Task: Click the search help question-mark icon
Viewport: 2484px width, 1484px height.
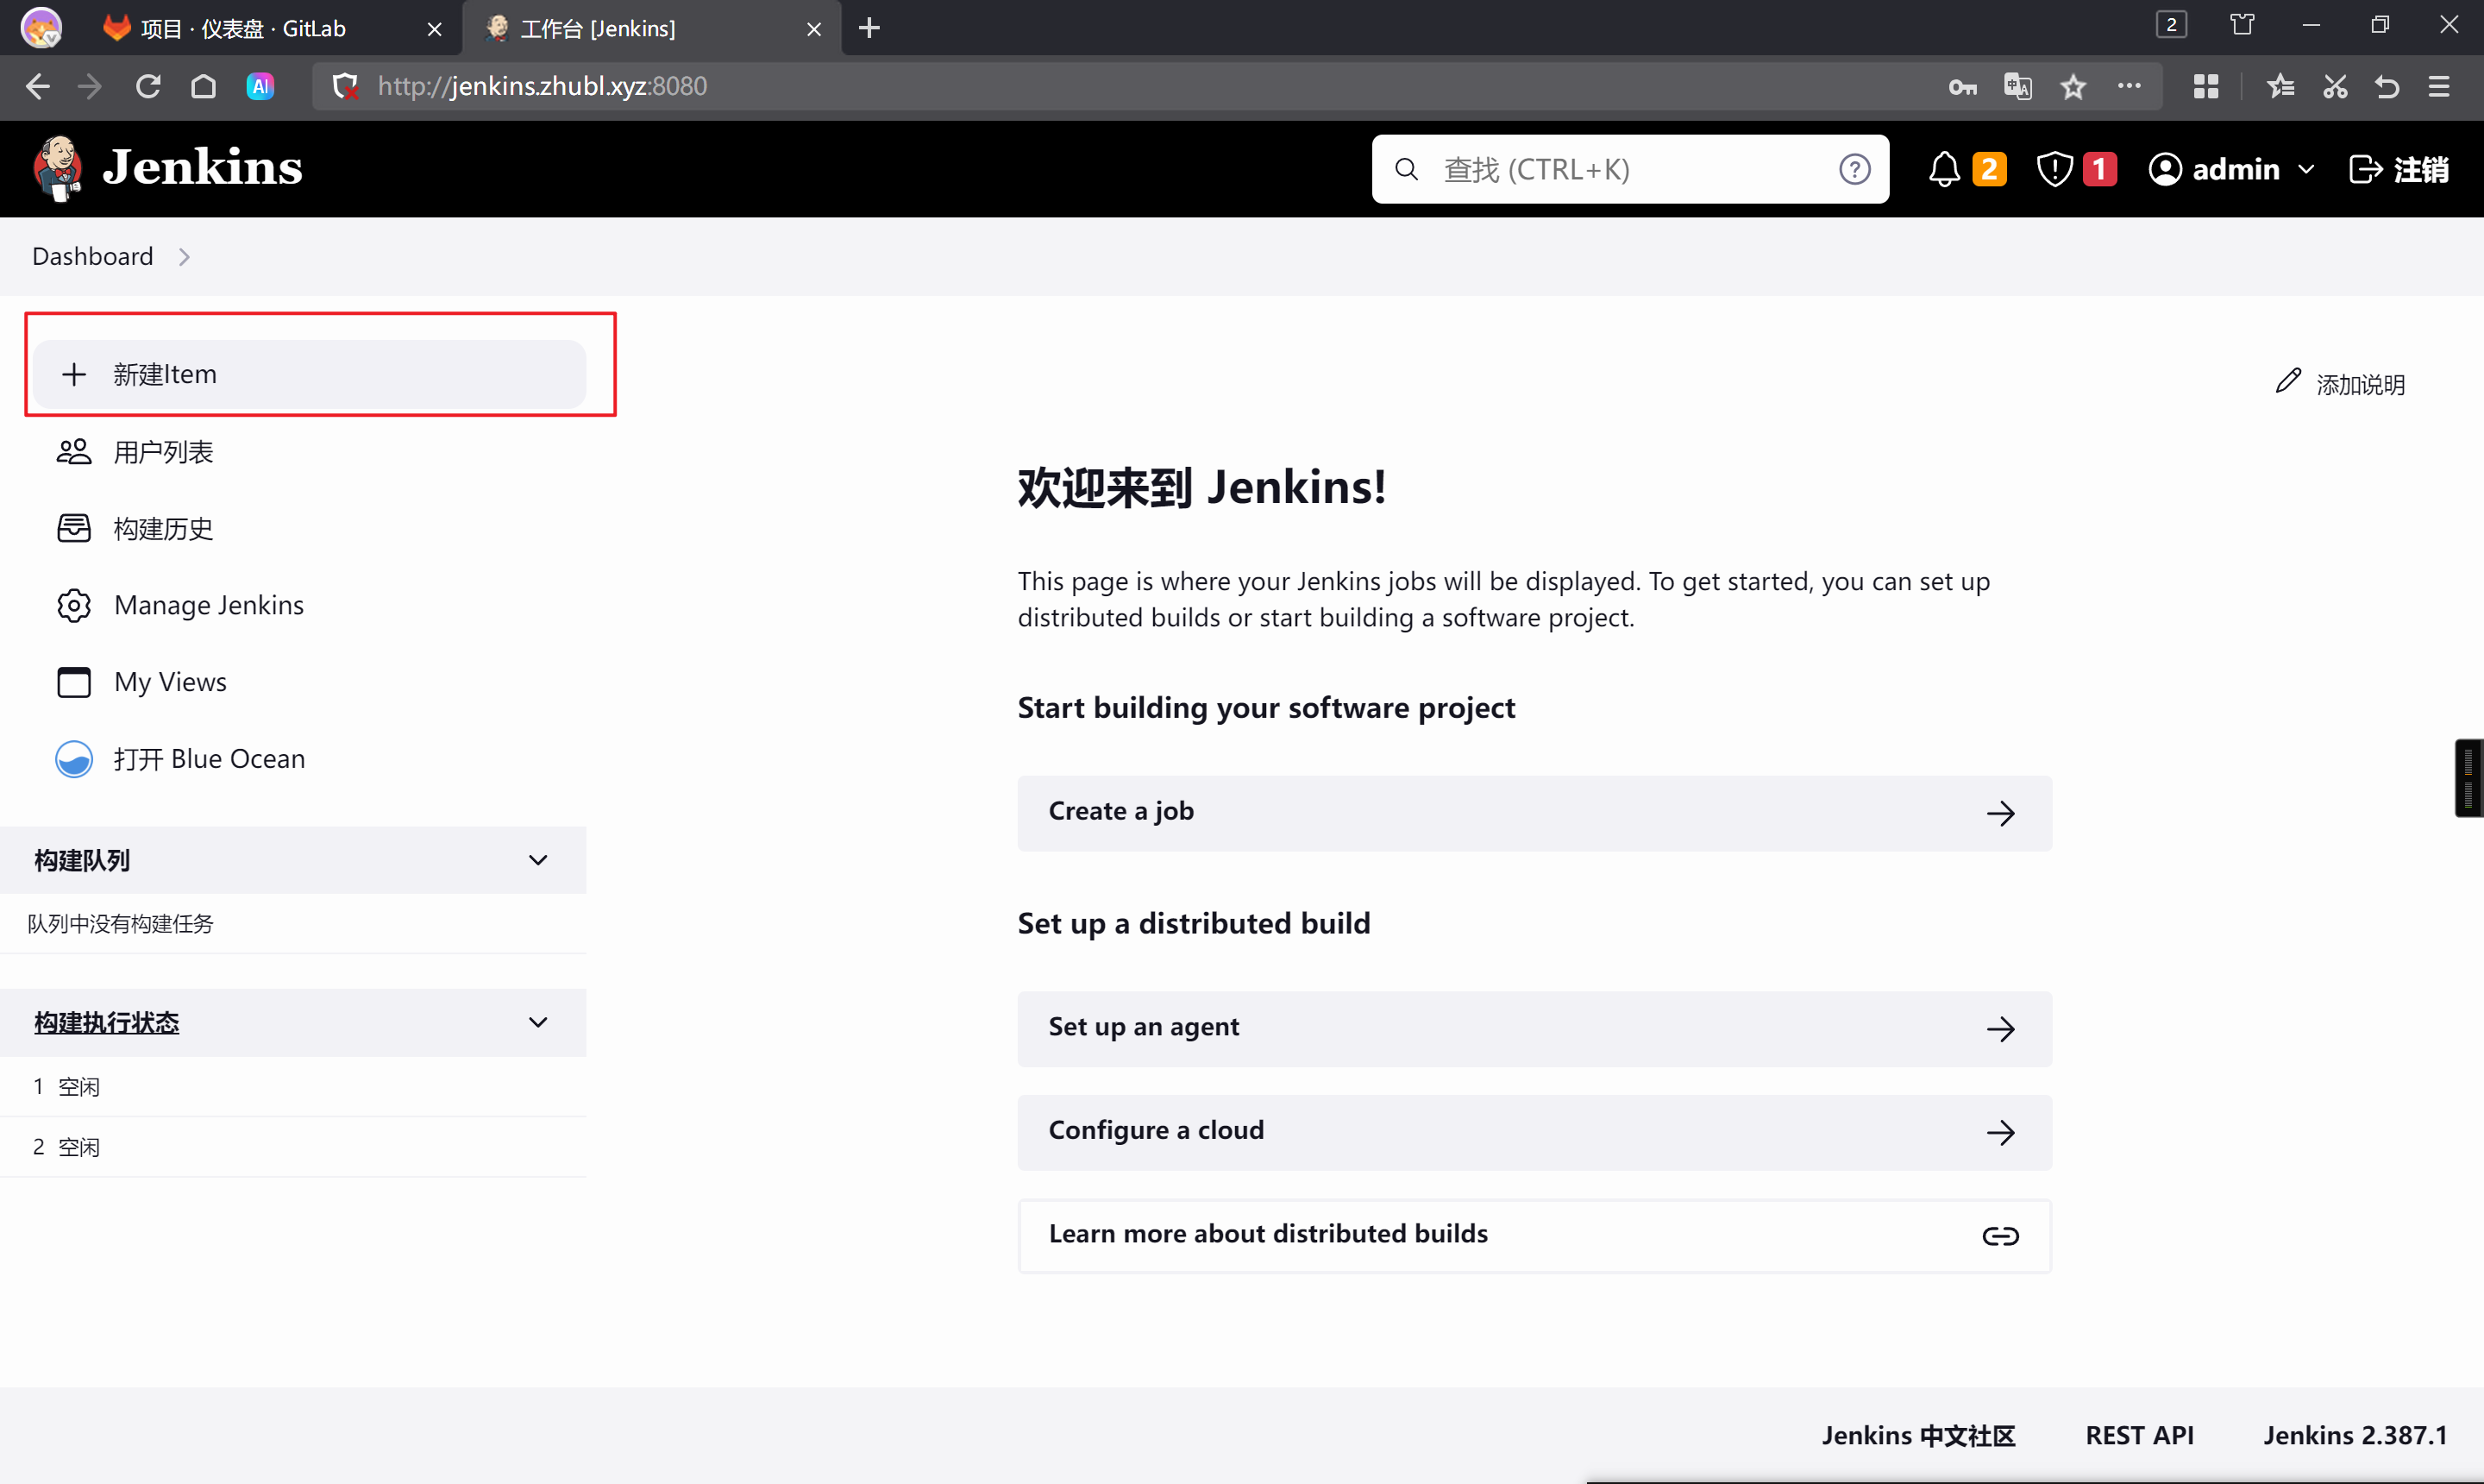Action: (x=1854, y=169)
